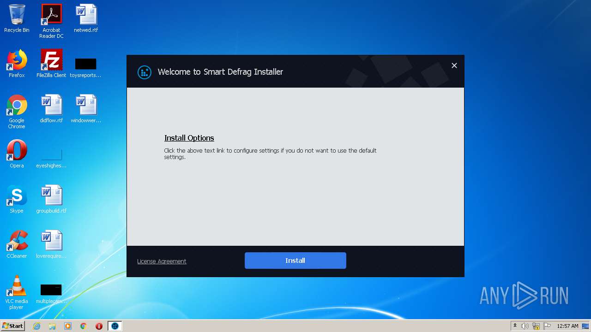The width and height of the screenshot is (591, 332).
Task: Open the License Agreement link
Action: click(162, 261)
